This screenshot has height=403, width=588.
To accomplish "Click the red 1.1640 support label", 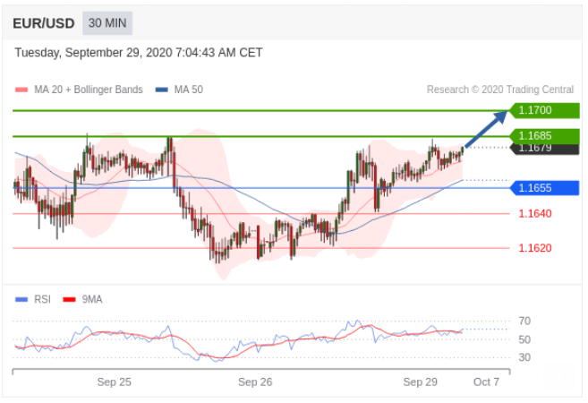I will (535, 213).
